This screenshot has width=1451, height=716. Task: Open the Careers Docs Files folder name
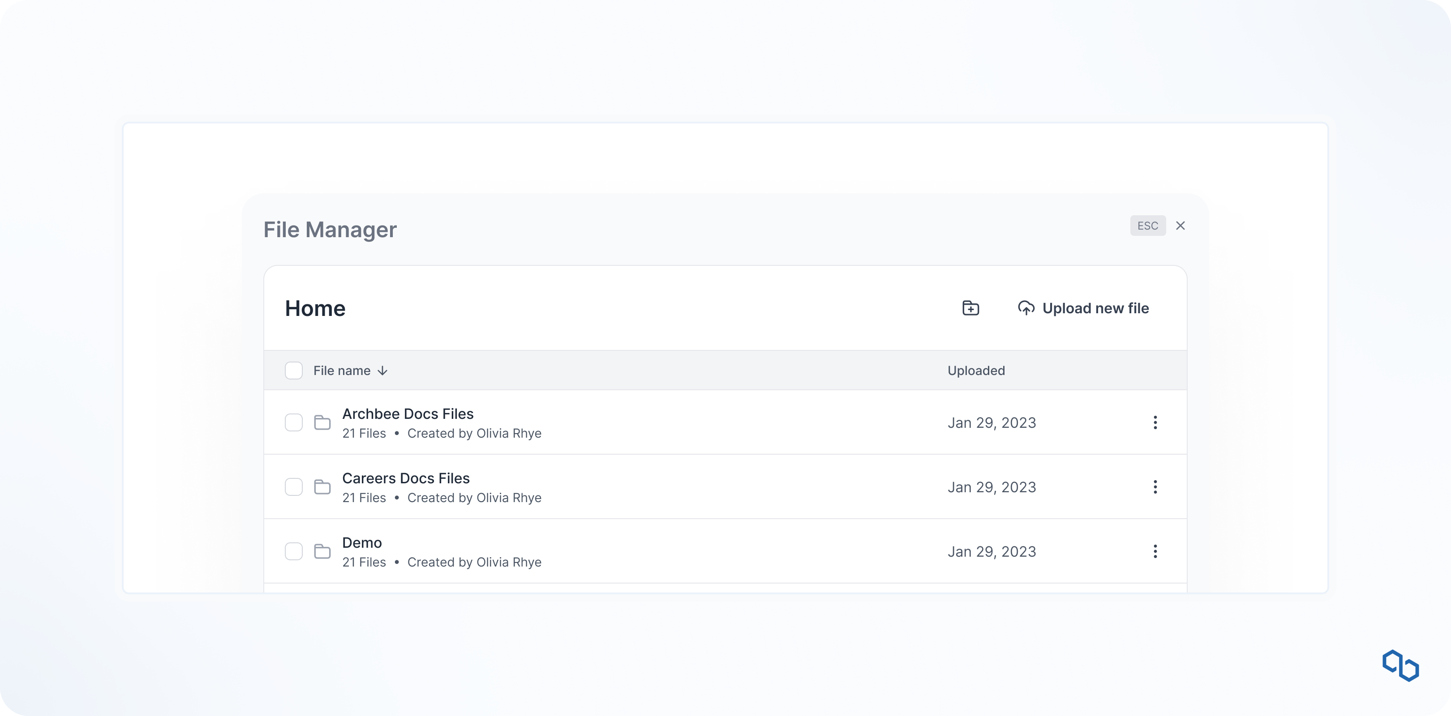[x=406, y=478]
